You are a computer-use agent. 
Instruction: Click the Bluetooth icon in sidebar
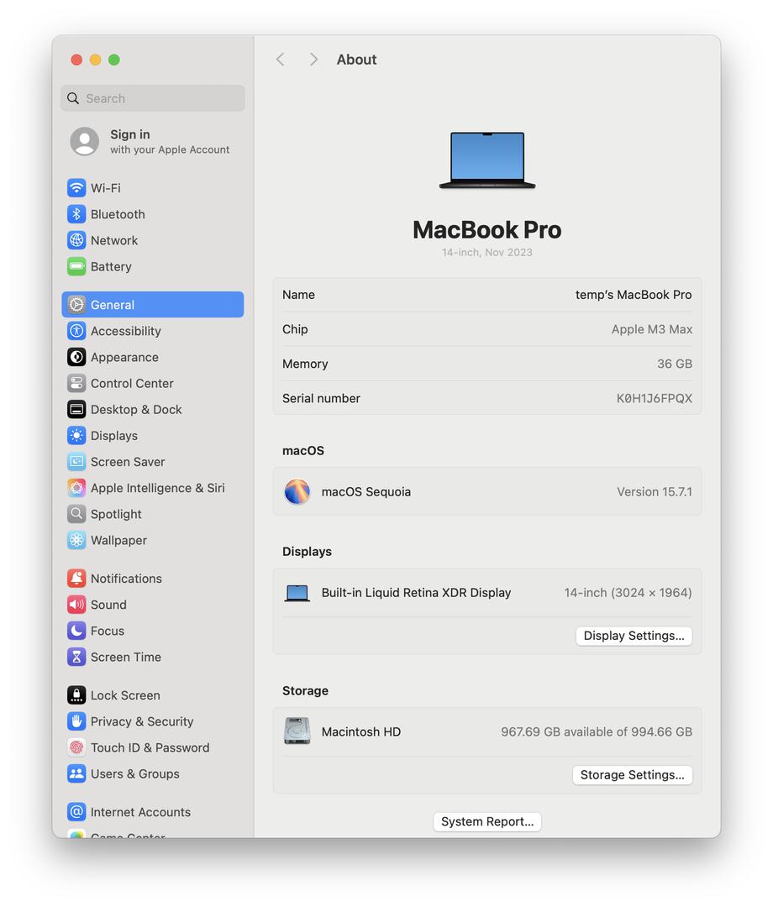click(76, 214)
